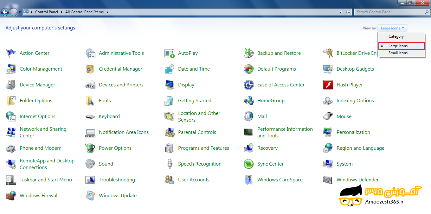Launch the Device Manager

[38, 85]
